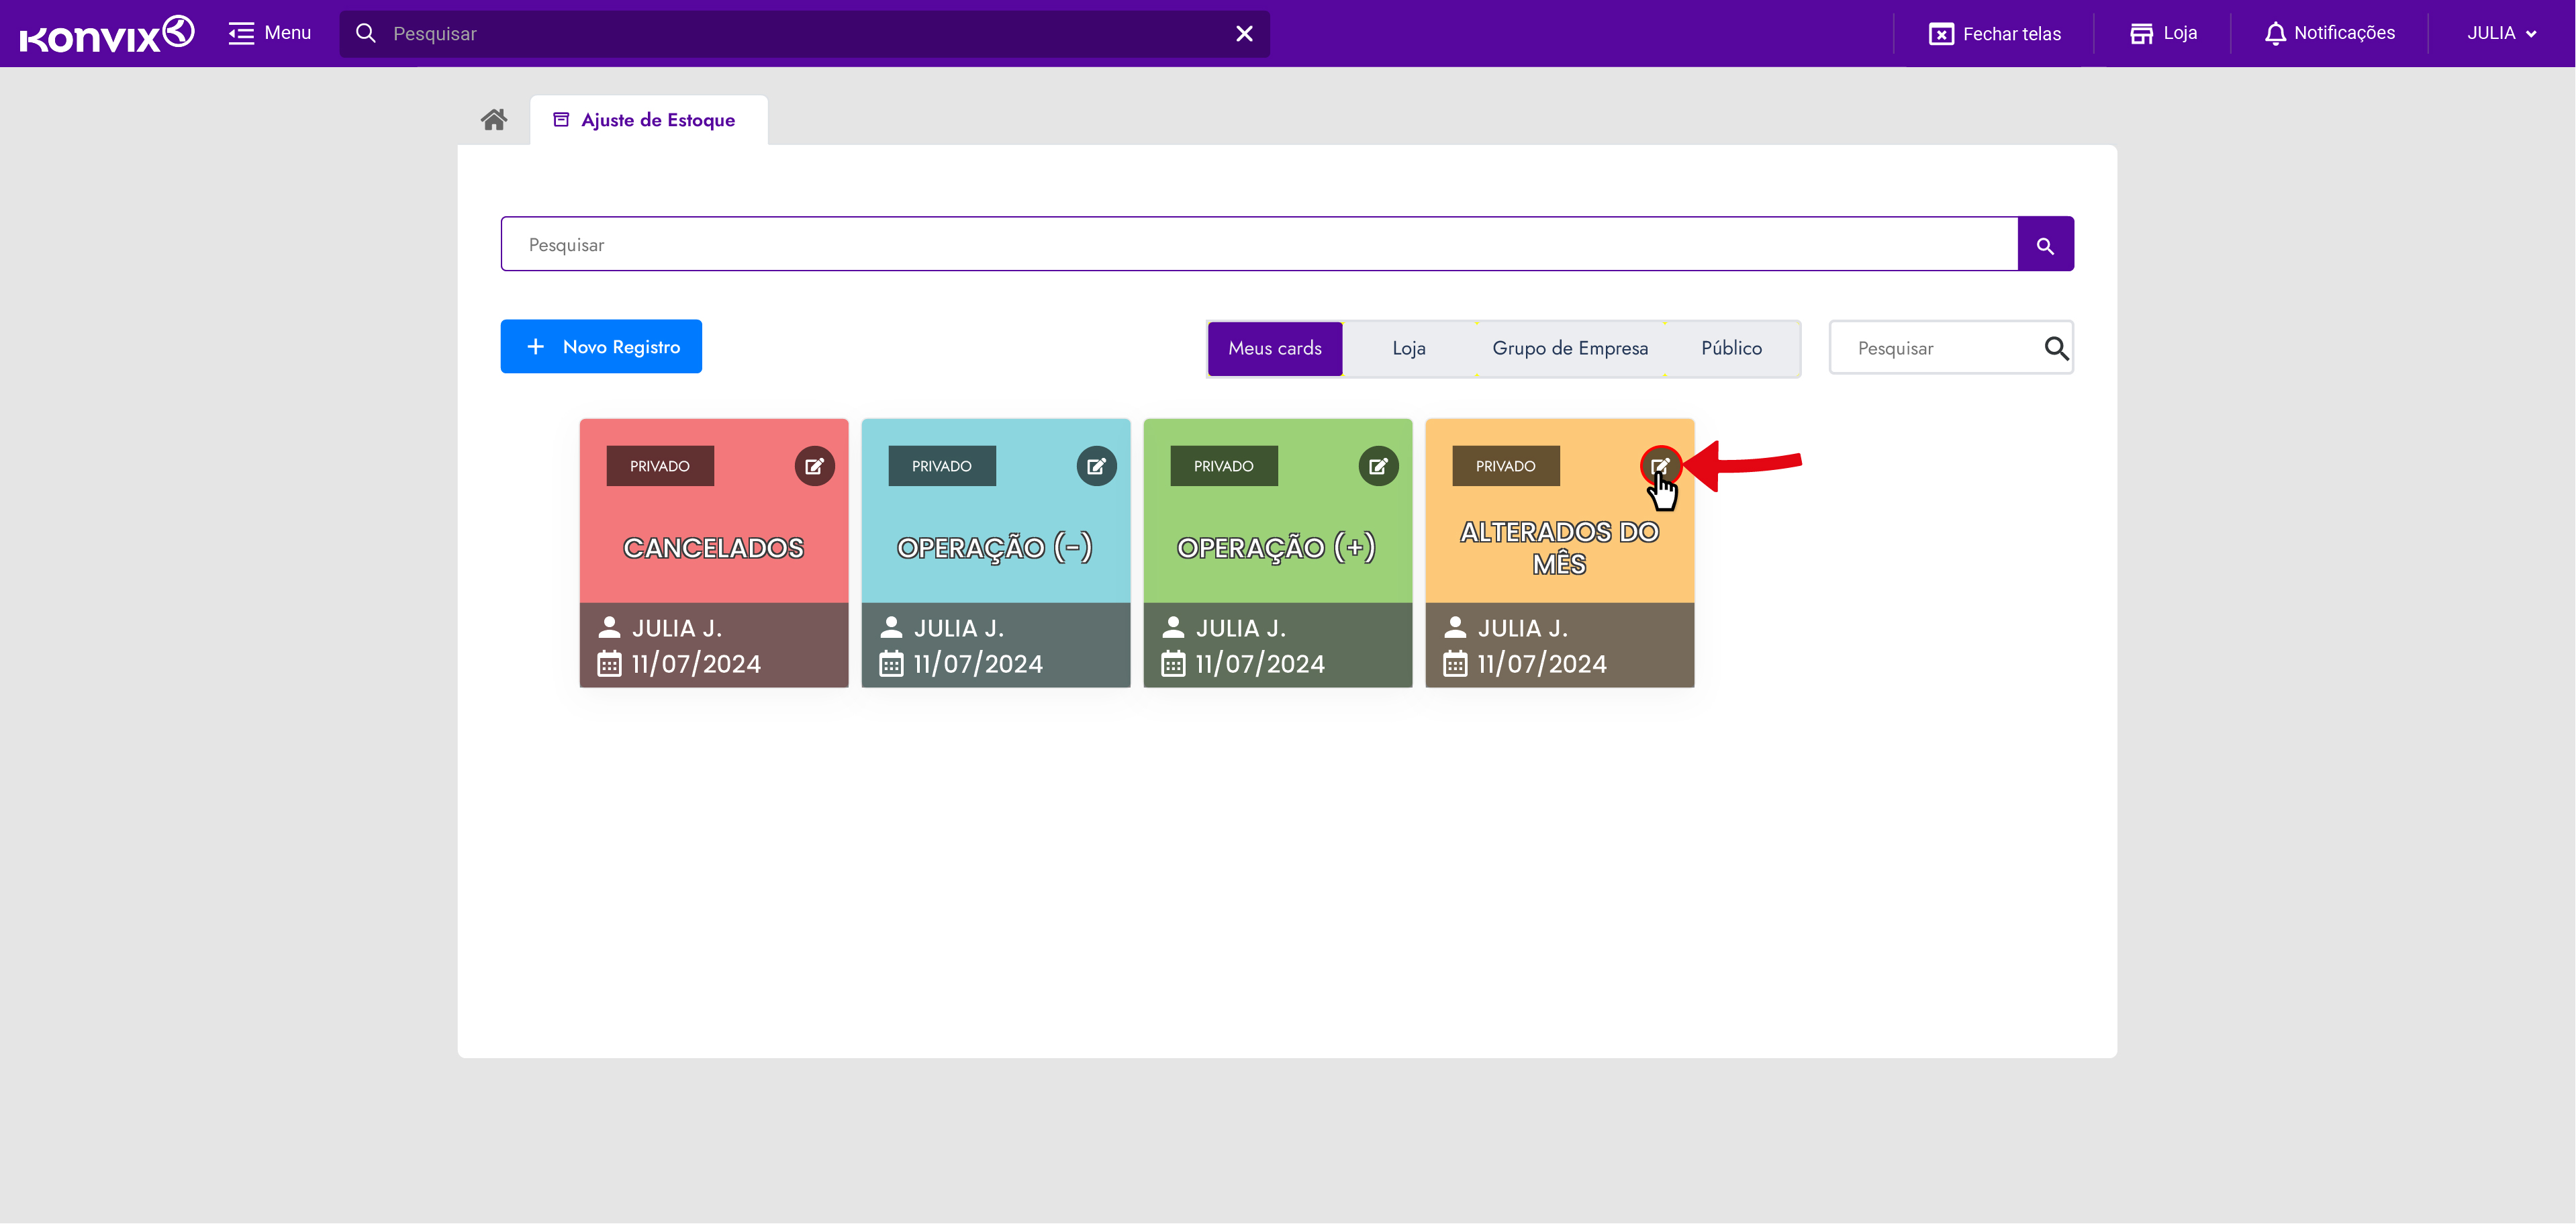Expand the JULIA user dropdown
2576x1224 pixels.
point(2501,33)
